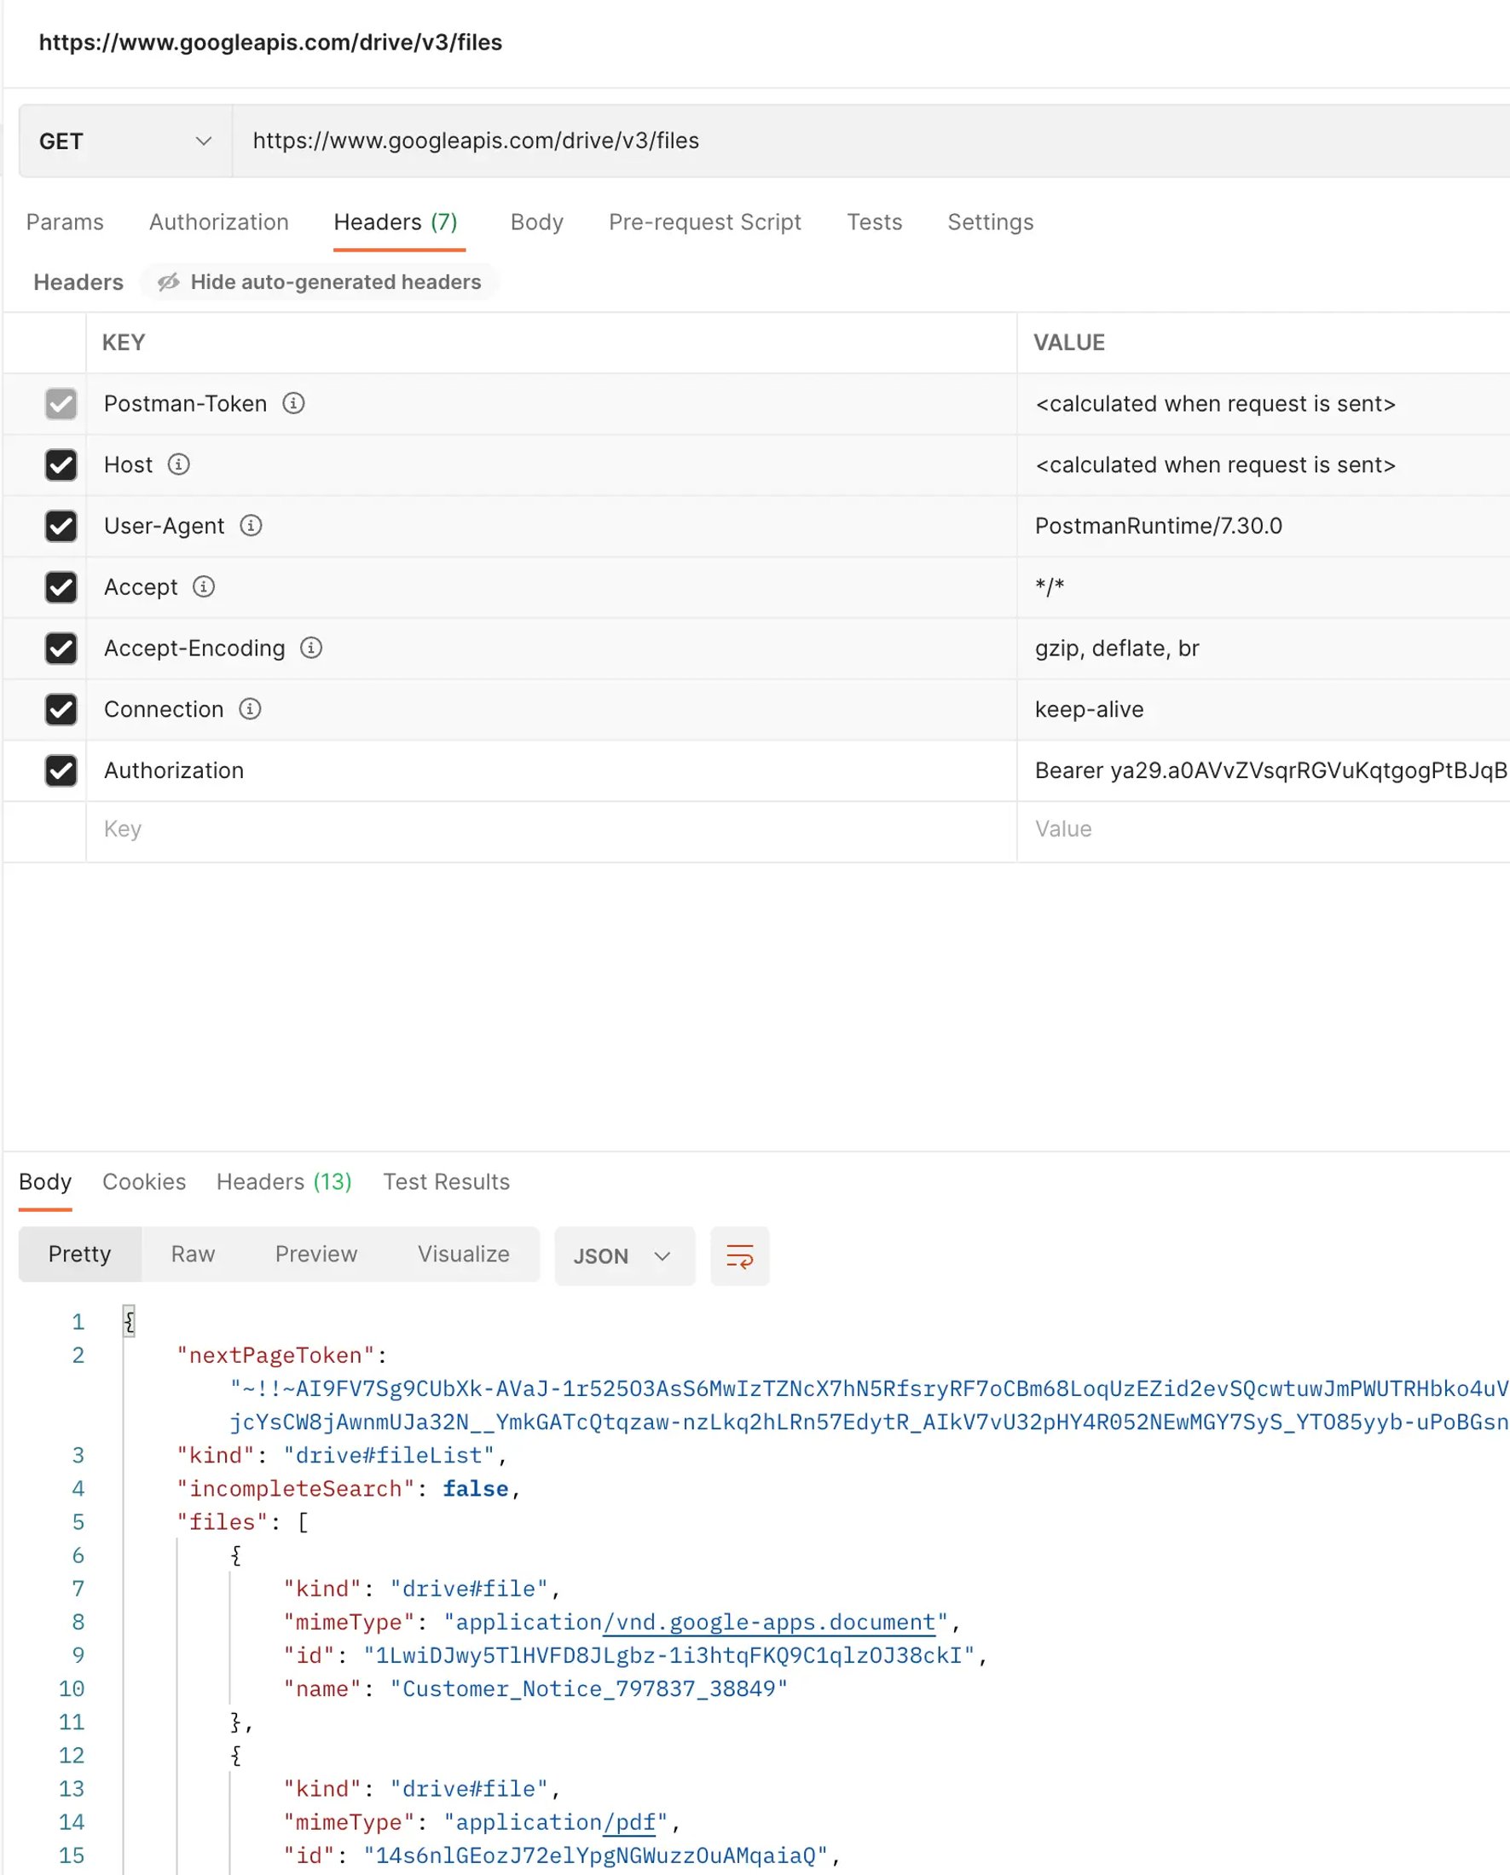The width and height of the screenshot is (1510, 1875).
Task: Click the request title URL at top
Action: pos(270,43)
